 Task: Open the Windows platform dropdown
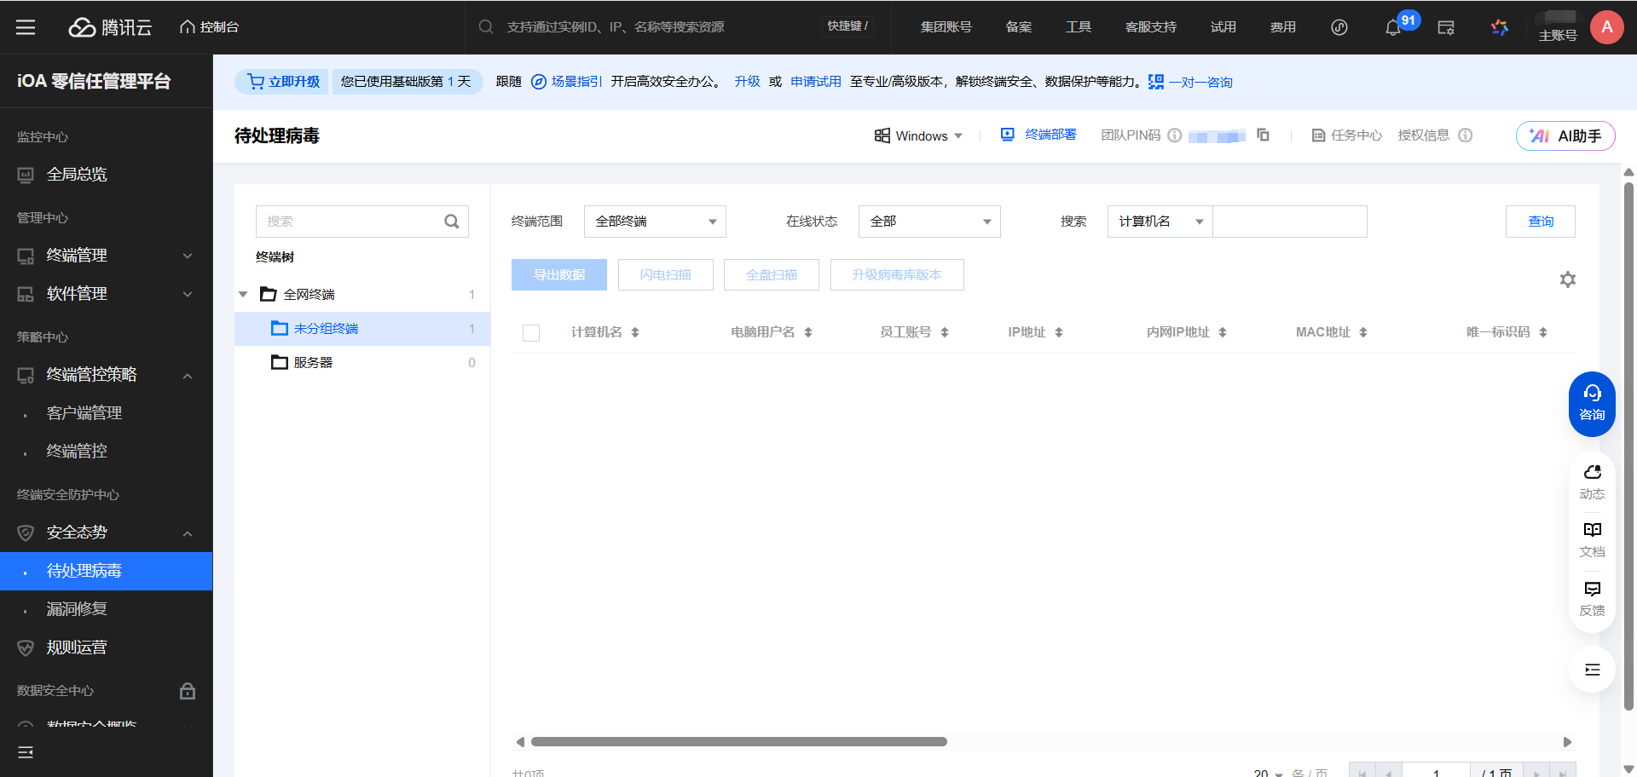tap(918, 135)
